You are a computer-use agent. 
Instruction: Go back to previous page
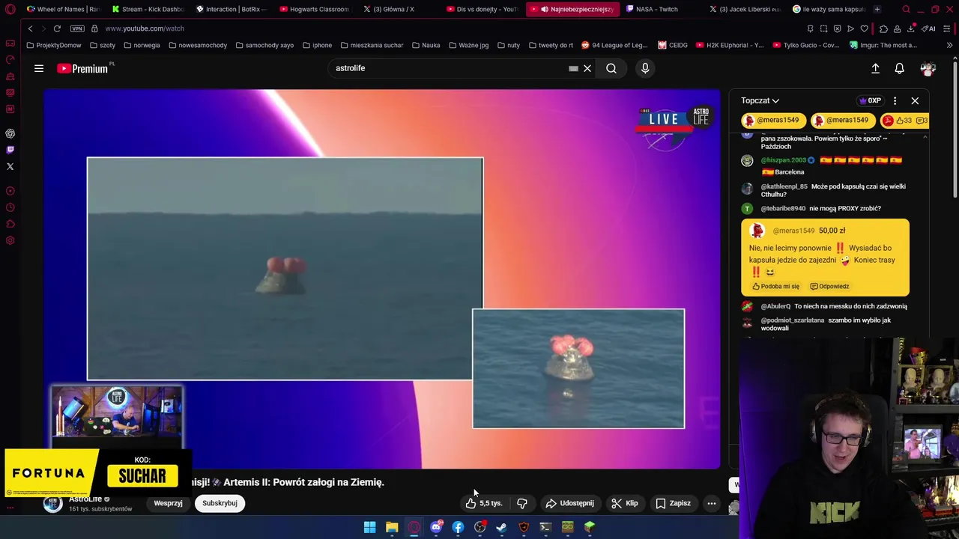[30, 28]
